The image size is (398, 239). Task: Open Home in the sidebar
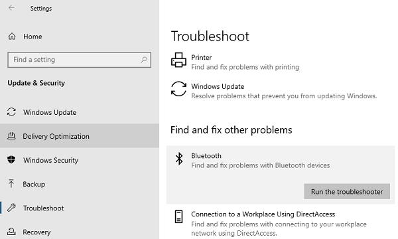(x=33, y=37)
